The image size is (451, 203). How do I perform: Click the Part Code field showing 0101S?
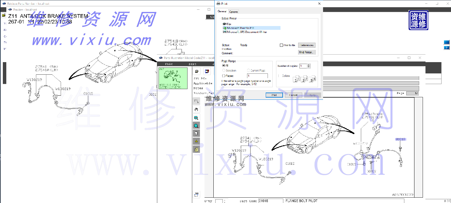tap(271, 201)
